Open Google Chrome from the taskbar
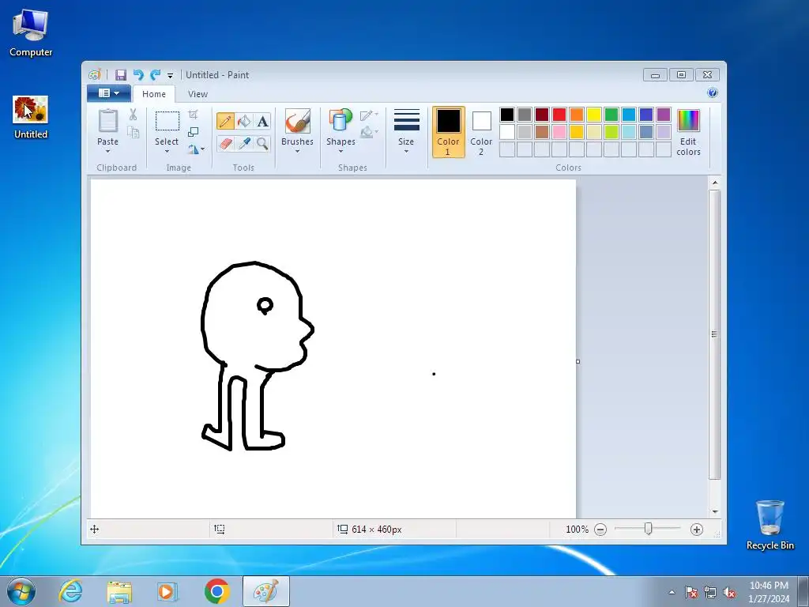The height and width of the screenshot is (607, 809). [216, 591]
